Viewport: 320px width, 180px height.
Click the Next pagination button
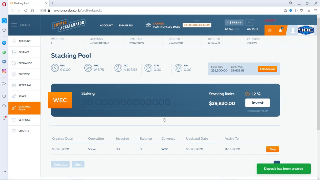[78, 164]
